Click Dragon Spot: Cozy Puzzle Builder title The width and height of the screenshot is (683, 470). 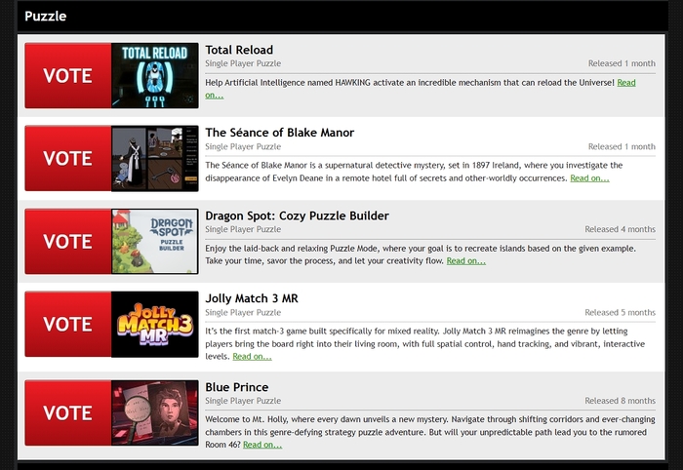(x=297, y=215)
